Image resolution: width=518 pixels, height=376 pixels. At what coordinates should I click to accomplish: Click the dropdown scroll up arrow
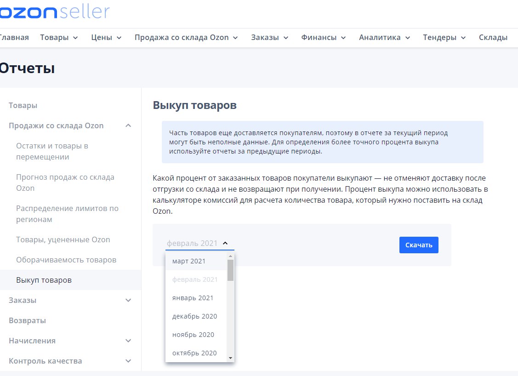[x=231, y=256]
